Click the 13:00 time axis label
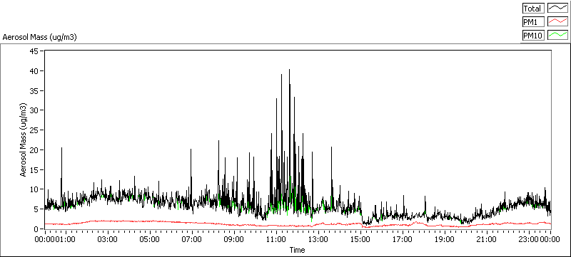The image size is (571, 257). pyautogui.click(x=318, y=240)
